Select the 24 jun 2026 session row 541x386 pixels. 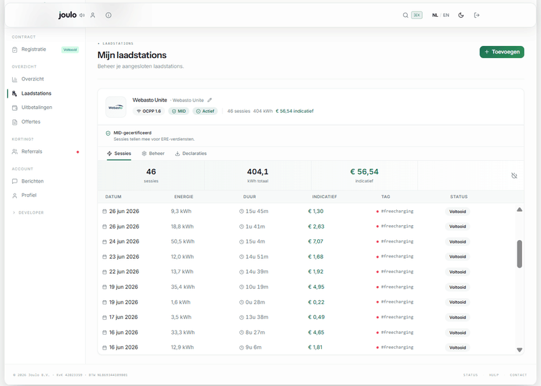coord(307,241)
